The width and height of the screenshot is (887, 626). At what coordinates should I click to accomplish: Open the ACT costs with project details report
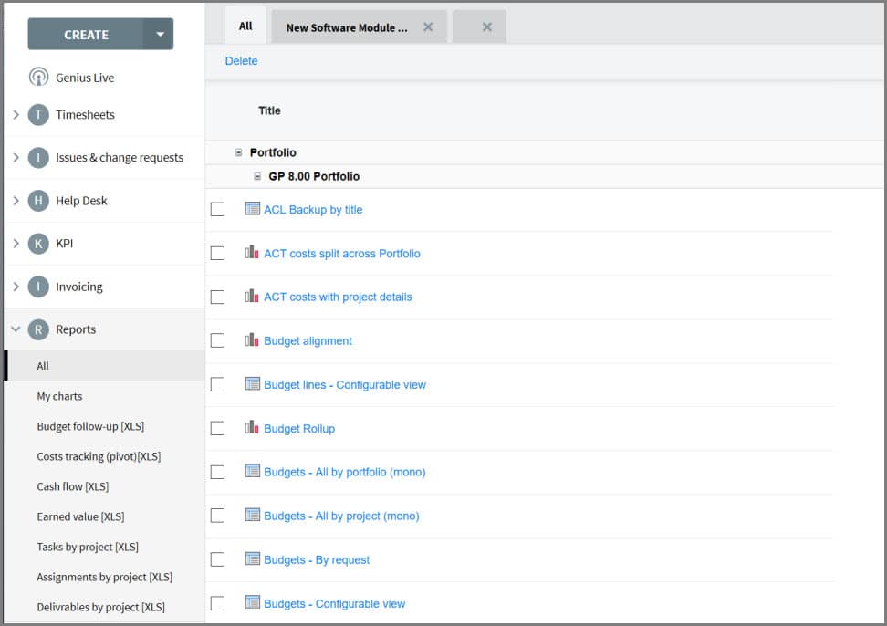tap(338, 297)
